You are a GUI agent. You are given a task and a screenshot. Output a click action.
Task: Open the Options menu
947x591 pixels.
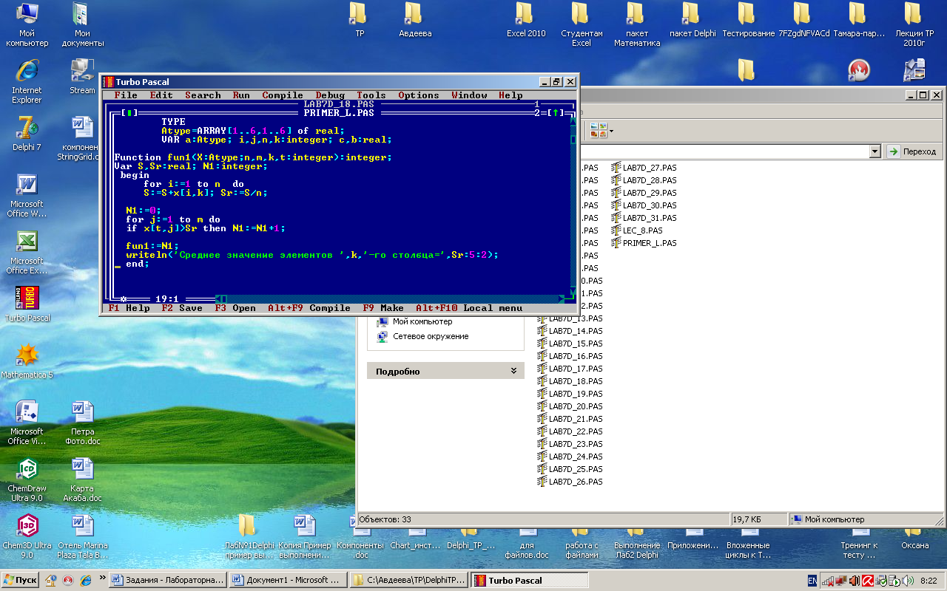(419, 95)
